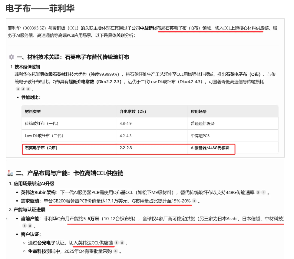The height and width of the screenshot is (259, 294).
Task: Click bold label 客户认证
Action: pos(30,234)
